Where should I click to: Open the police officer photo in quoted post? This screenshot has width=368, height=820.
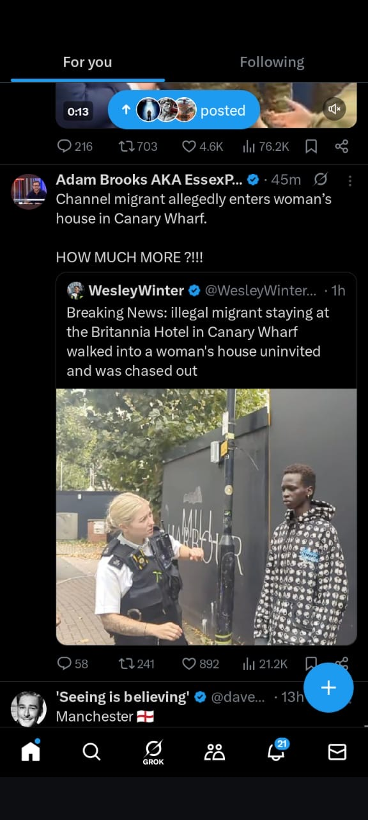(206, 517)
